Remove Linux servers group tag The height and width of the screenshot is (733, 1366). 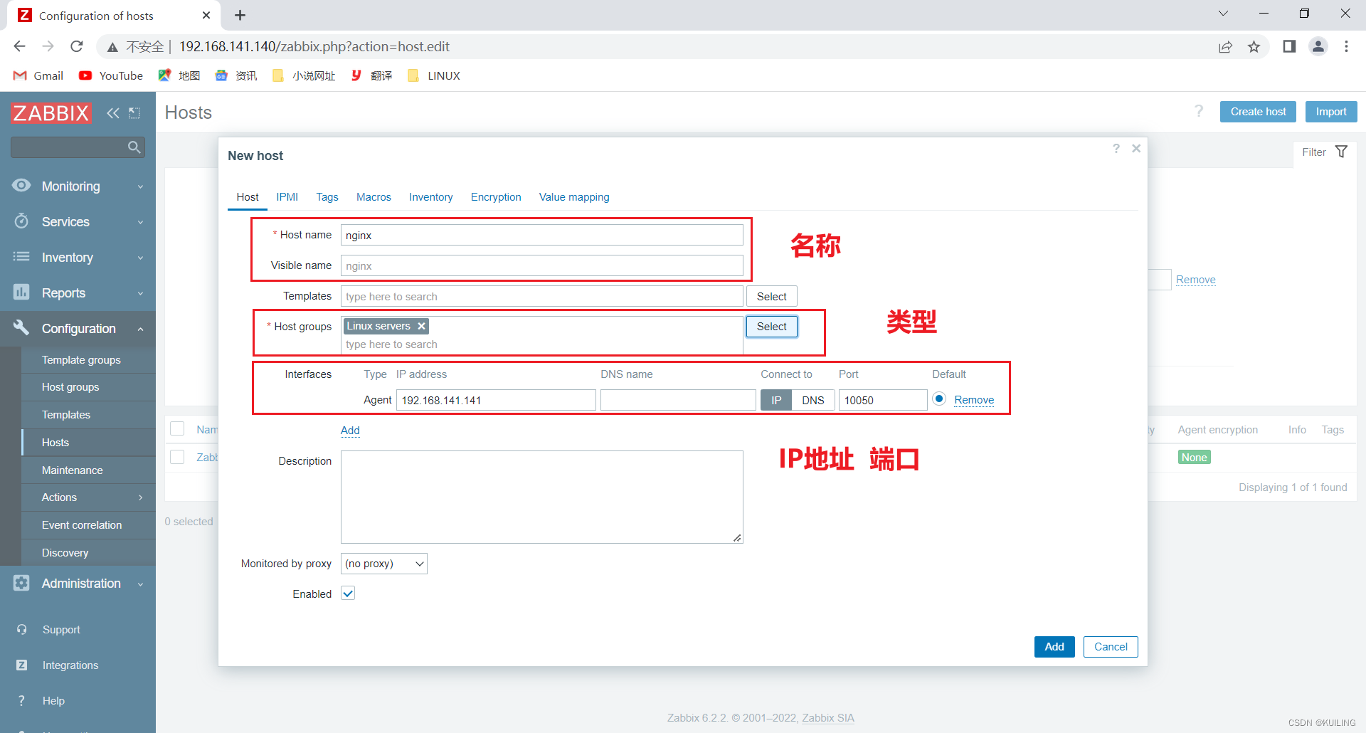tap(422, 326)
